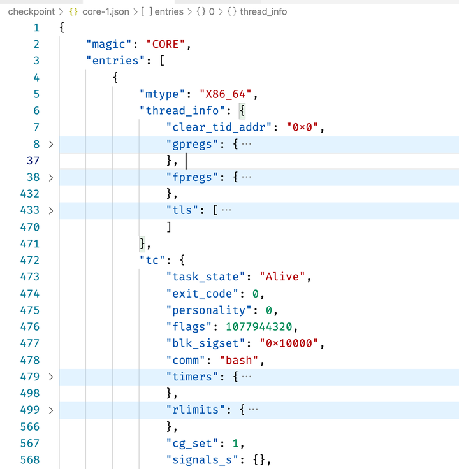Select the thread_info breadcrumb segment
459x469 pixels.
pyautogui.click(x=263, y=11)
